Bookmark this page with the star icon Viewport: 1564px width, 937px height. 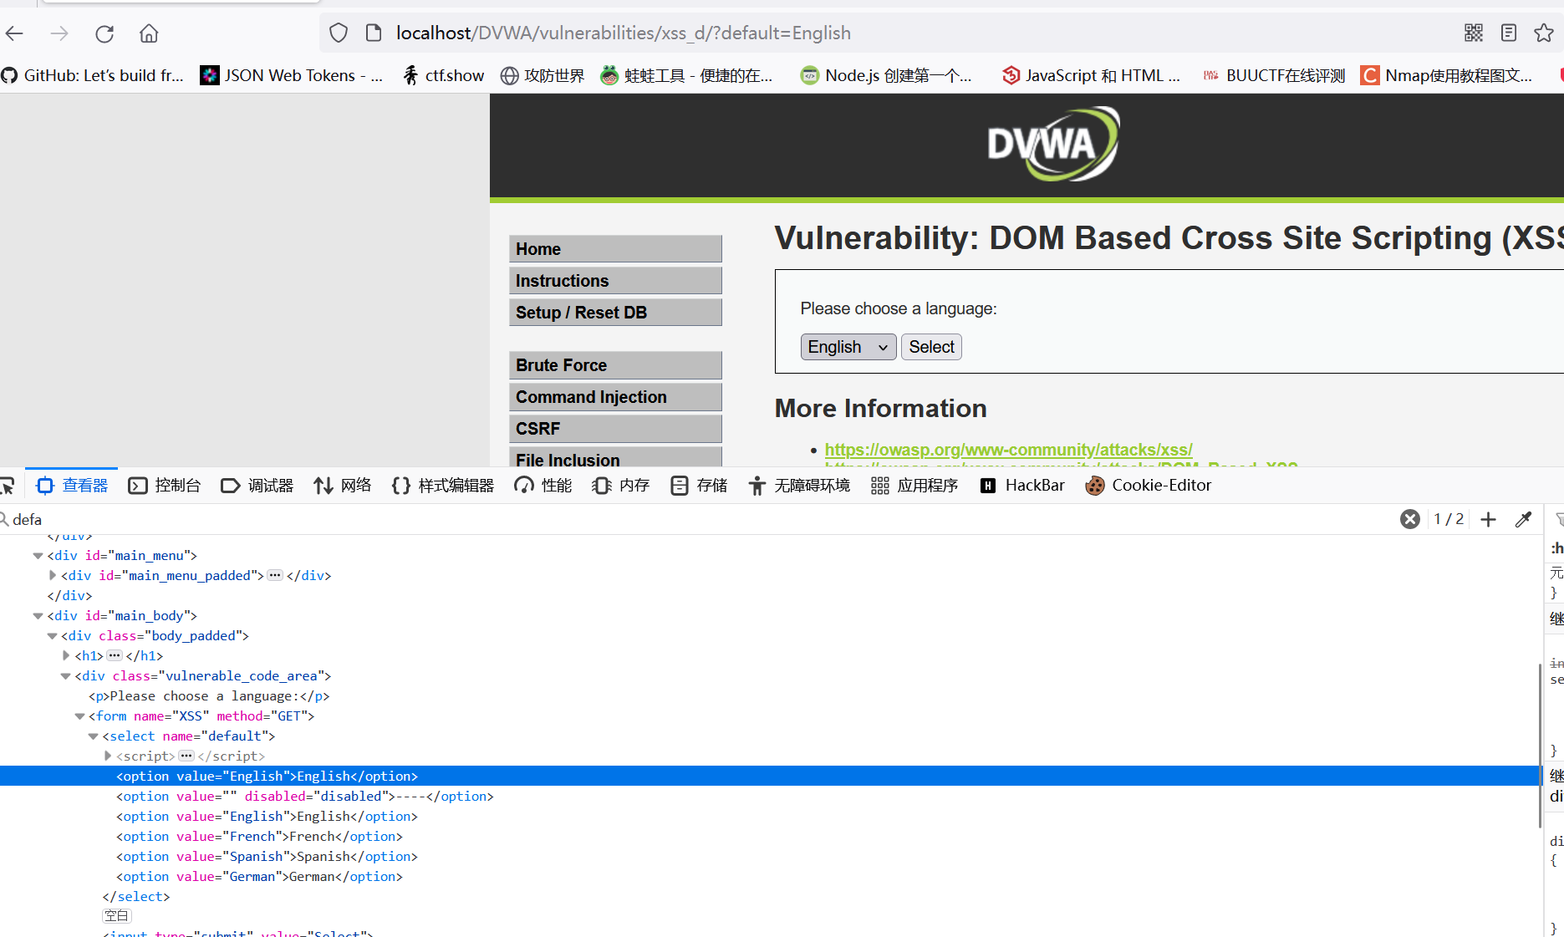1544,33
